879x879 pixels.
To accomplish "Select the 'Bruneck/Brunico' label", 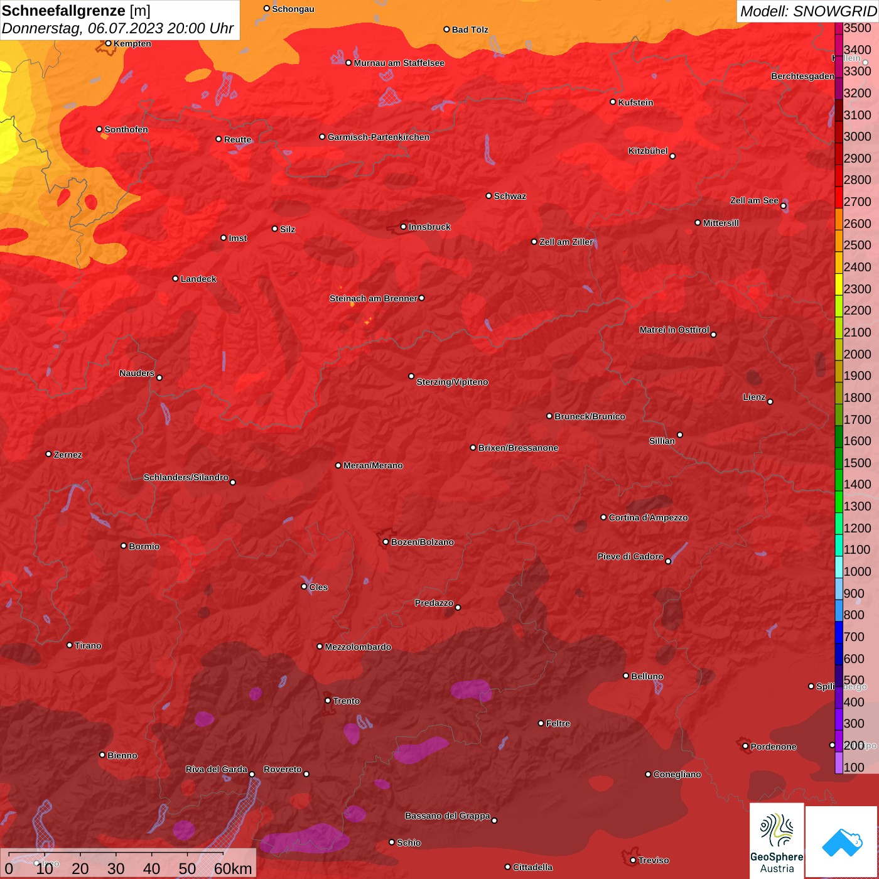I will coord(590,416).
